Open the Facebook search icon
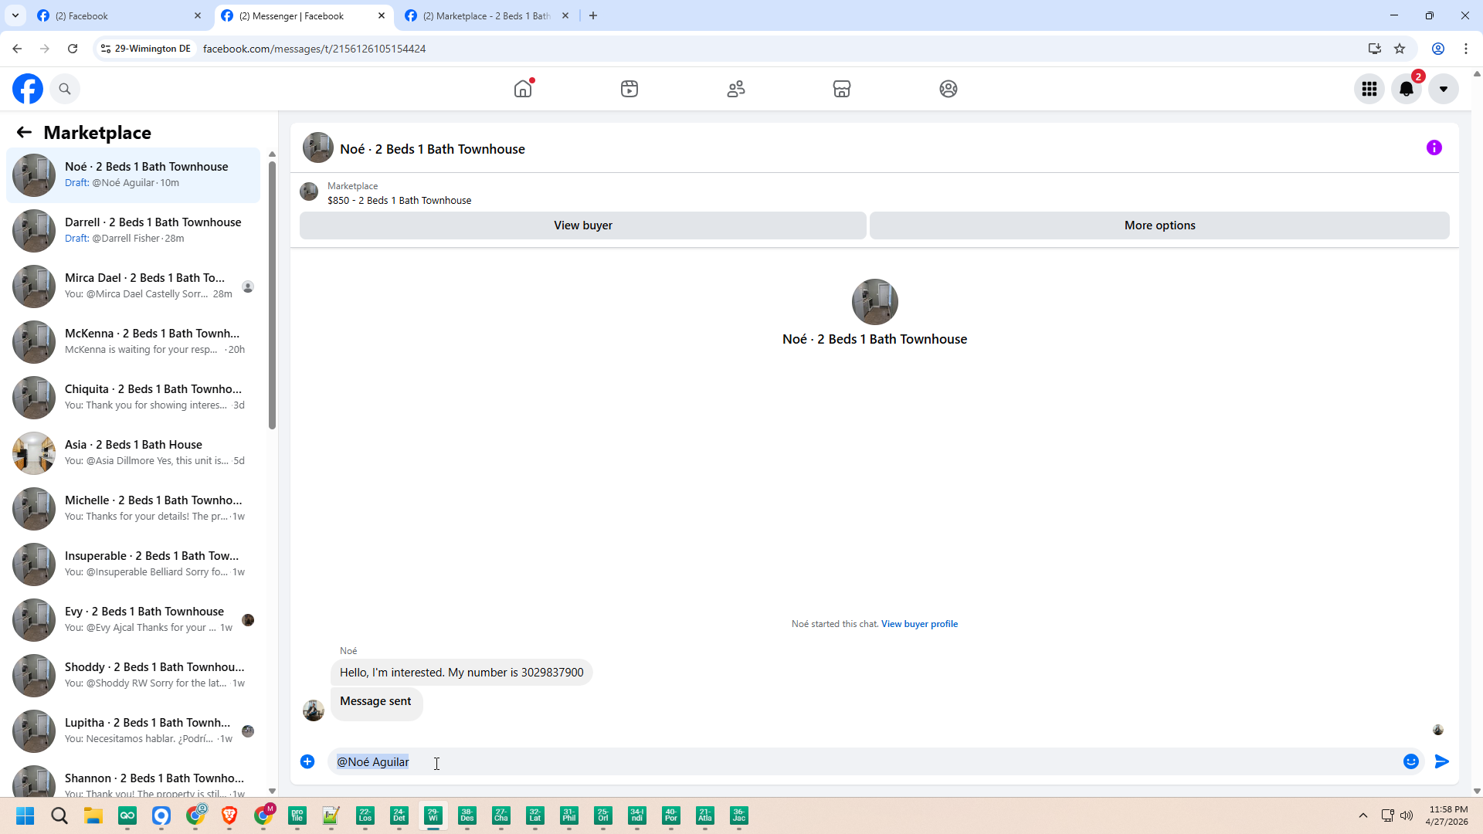This screenshot has height=834, width=1483. click(x=65, y=89)
